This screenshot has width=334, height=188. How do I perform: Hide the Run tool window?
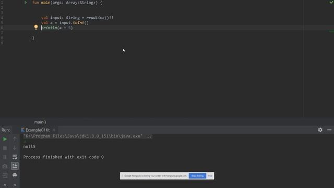(329, 130)
